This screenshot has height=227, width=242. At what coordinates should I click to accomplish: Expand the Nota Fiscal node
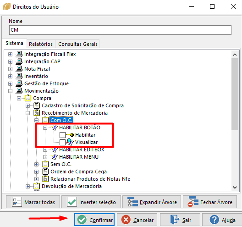coord(10,69)
